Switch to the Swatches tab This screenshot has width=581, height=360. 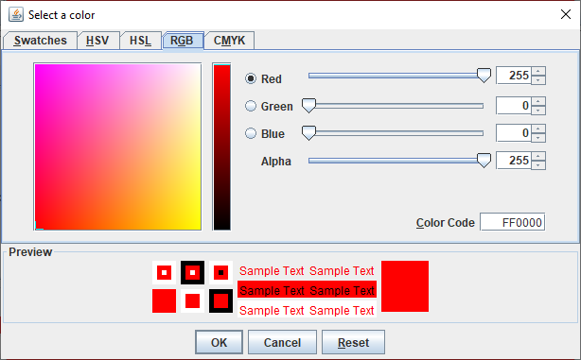(x=40, y=41)
